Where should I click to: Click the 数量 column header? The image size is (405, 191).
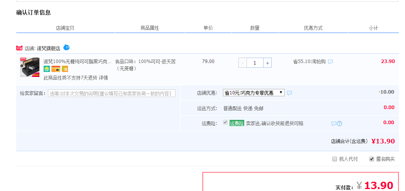coord(255,28)
